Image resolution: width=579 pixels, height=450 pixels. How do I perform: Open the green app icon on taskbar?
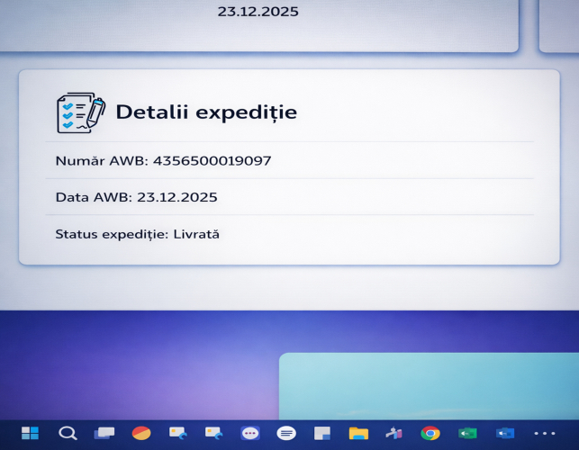(467, 433)
